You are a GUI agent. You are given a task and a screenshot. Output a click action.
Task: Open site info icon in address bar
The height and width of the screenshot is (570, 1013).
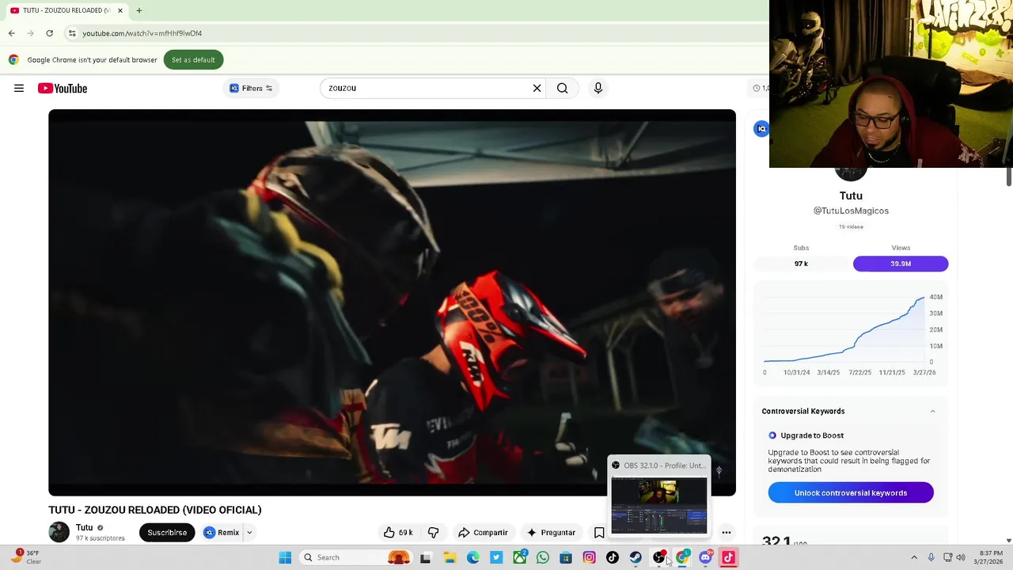(x=72, y=33)
